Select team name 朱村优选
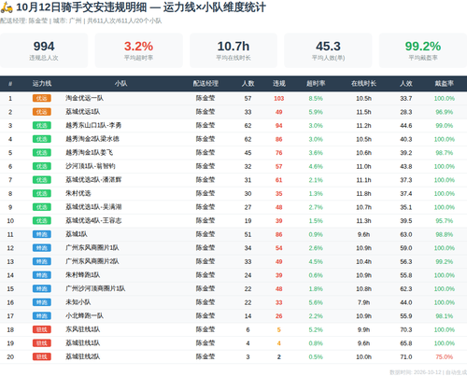Image resolution: width=467 pixels, height=376 pixels. (x=78, y=193)
